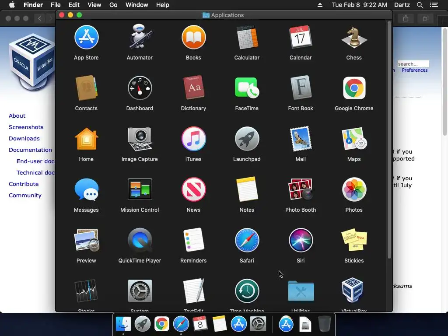Click the Finder icon in Dock
Image resolution: width=448 pixels, height=336 pixels.
[x=123, y=324]
